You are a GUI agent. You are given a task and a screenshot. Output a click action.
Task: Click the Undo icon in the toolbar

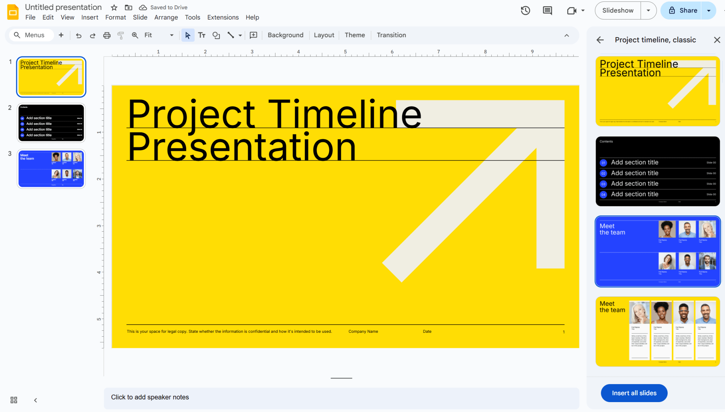click(79, 35)
